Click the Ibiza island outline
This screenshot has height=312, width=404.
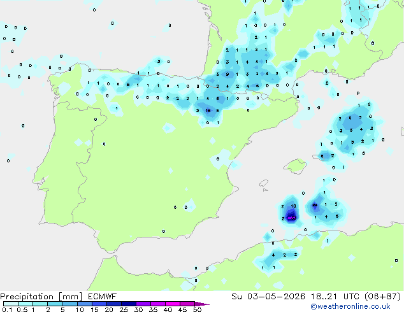pos(264,184)
